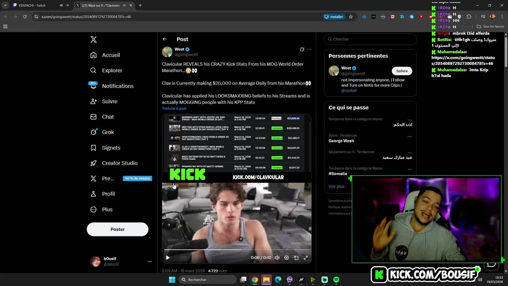Bookmark this page with the star
The image size is (508, 286).
(351, 17)
